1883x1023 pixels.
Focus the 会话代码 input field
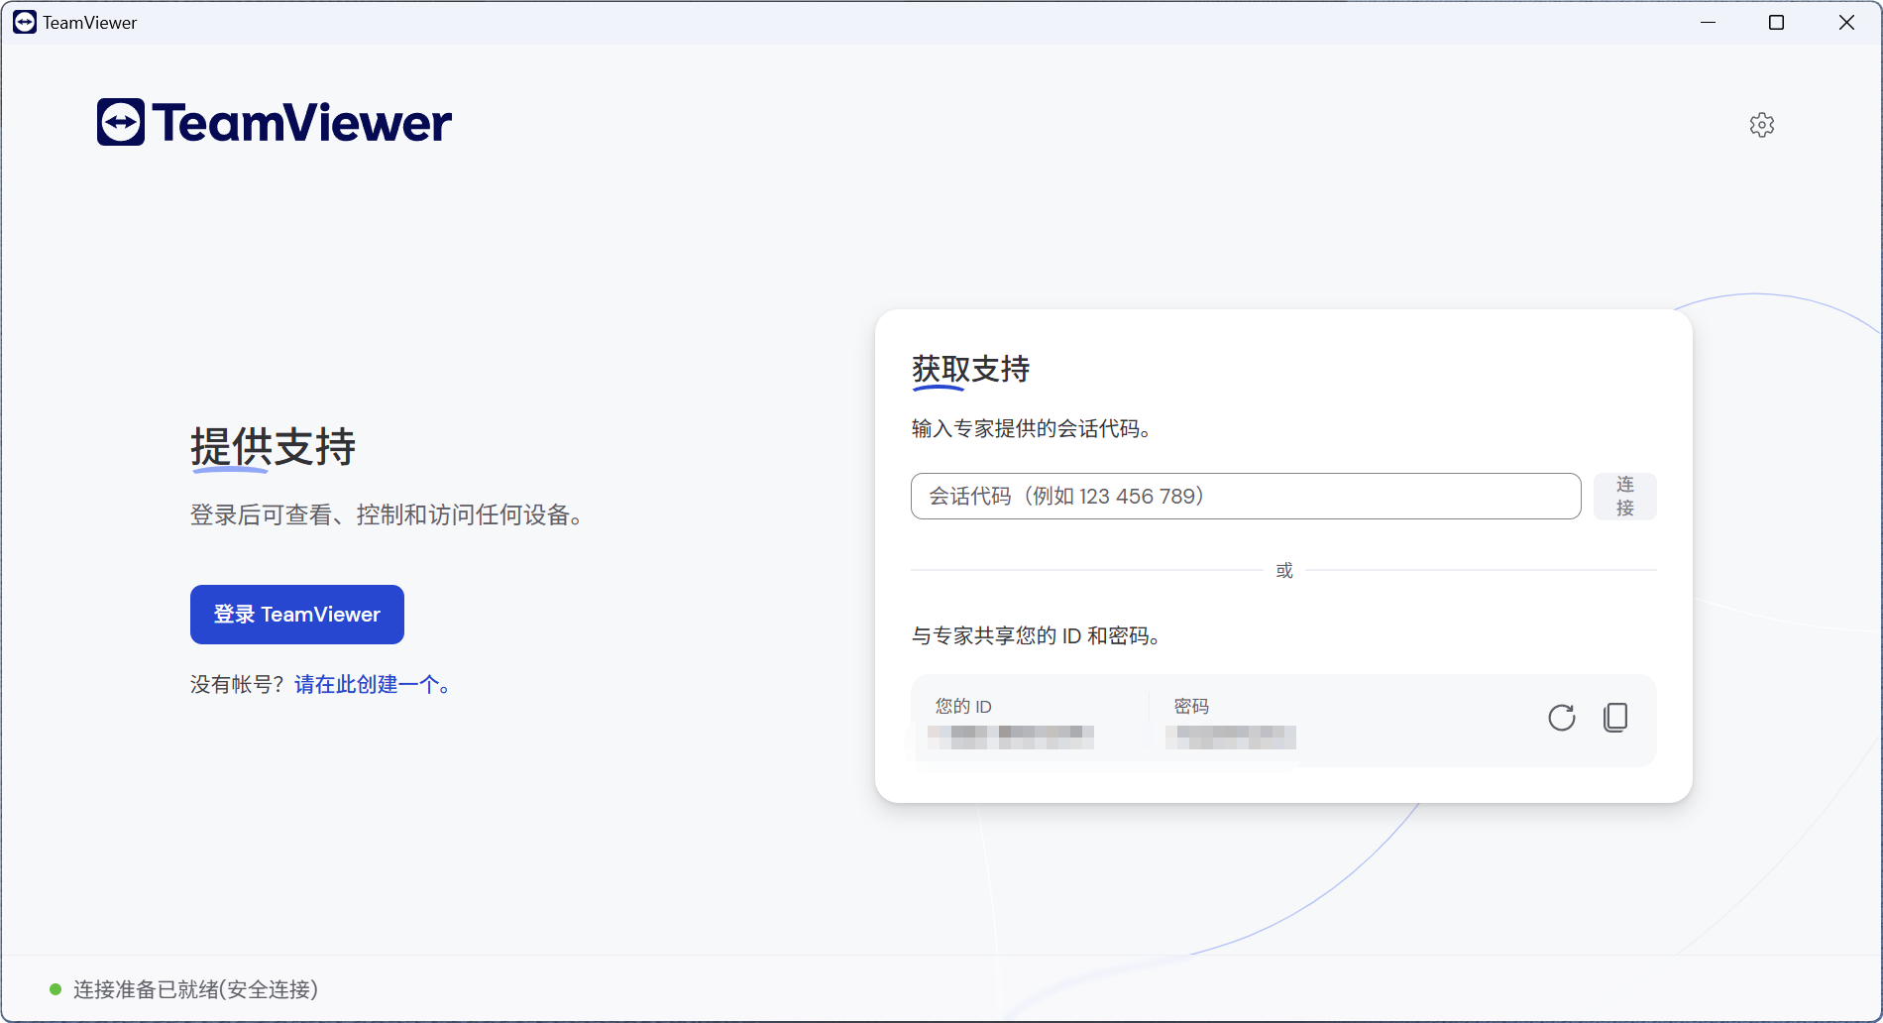pyautogui.click(x=1245, y=497)
